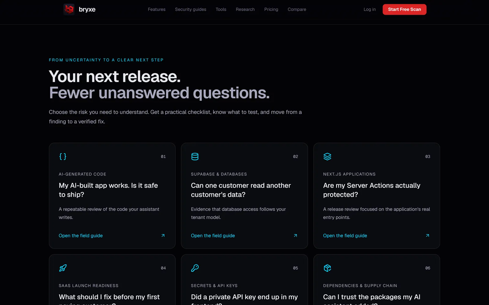Click the 'SUPABASE & DATABASES' category label
This screenshot has width=489, height=305.
click(x=219, y=174)
